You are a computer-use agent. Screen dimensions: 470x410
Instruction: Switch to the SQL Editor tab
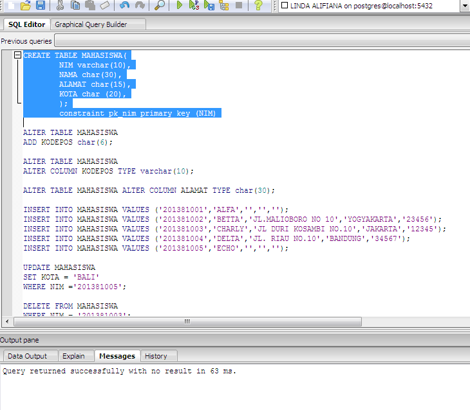26,24
